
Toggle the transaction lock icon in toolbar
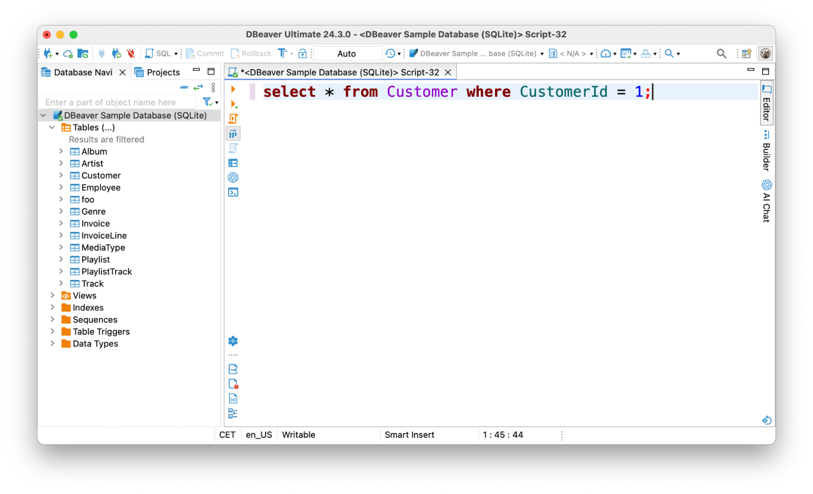[302, 53]
